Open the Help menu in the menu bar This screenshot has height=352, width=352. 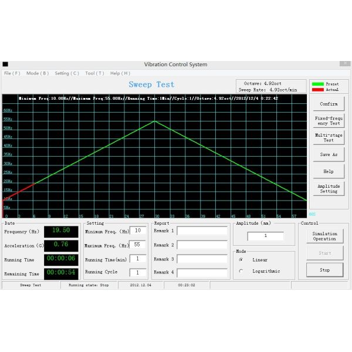[120, 73]
